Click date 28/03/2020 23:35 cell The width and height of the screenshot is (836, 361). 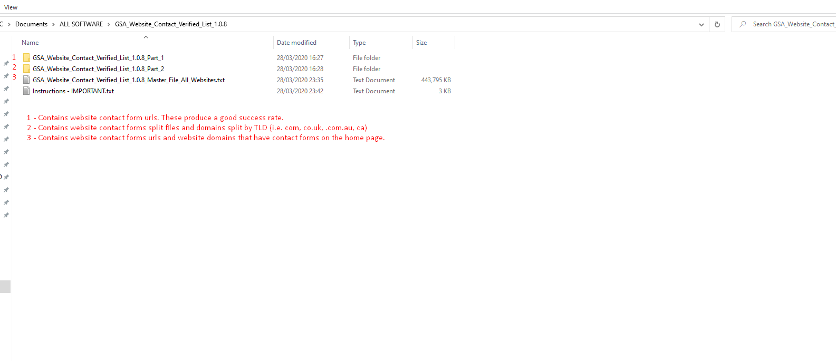click(x=300, y=80)
